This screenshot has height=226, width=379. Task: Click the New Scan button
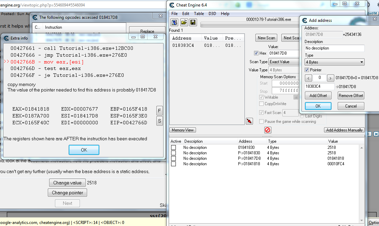coord(266,38)
